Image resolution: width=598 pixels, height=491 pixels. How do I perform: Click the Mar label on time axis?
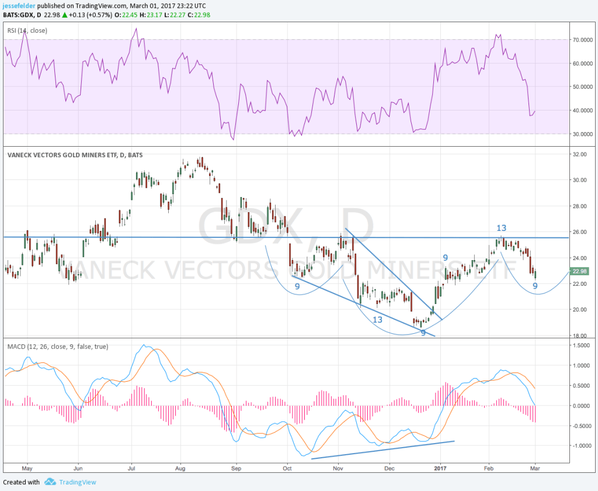coord(535,468)
